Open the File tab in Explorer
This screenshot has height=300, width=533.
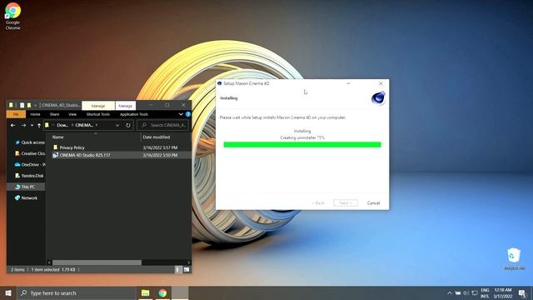click(16, 114)
